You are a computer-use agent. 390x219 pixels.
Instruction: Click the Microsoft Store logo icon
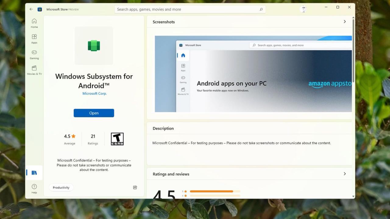click(40, 9)
